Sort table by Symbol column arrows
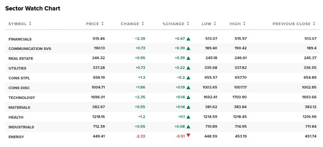323x147 pixels. click(x=30, y=24)
